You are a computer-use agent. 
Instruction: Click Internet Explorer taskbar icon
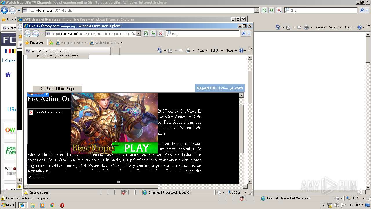(x=22, y=205)
